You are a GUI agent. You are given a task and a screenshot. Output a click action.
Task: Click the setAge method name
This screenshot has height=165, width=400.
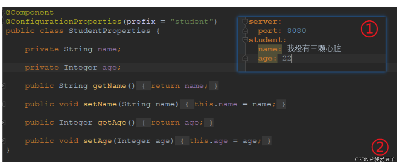pos(98,141)
